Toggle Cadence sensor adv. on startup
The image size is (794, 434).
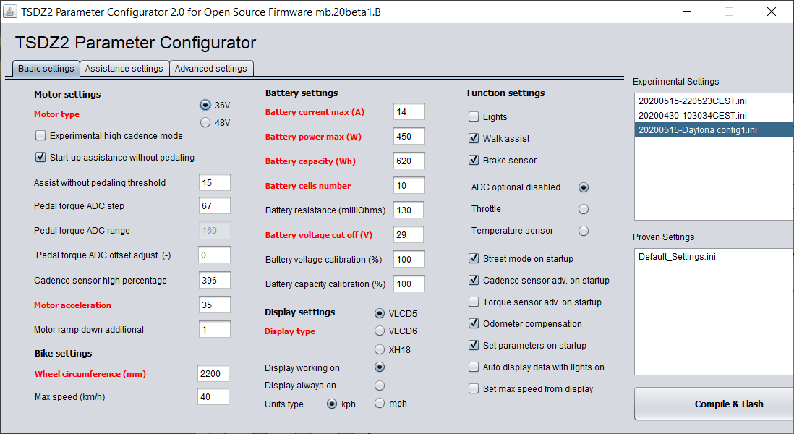474,280
